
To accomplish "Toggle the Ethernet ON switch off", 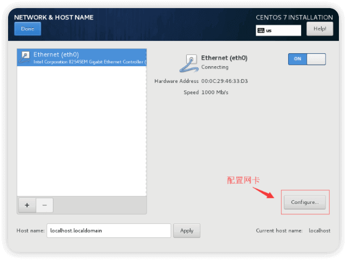I will (x=307, y=59).
